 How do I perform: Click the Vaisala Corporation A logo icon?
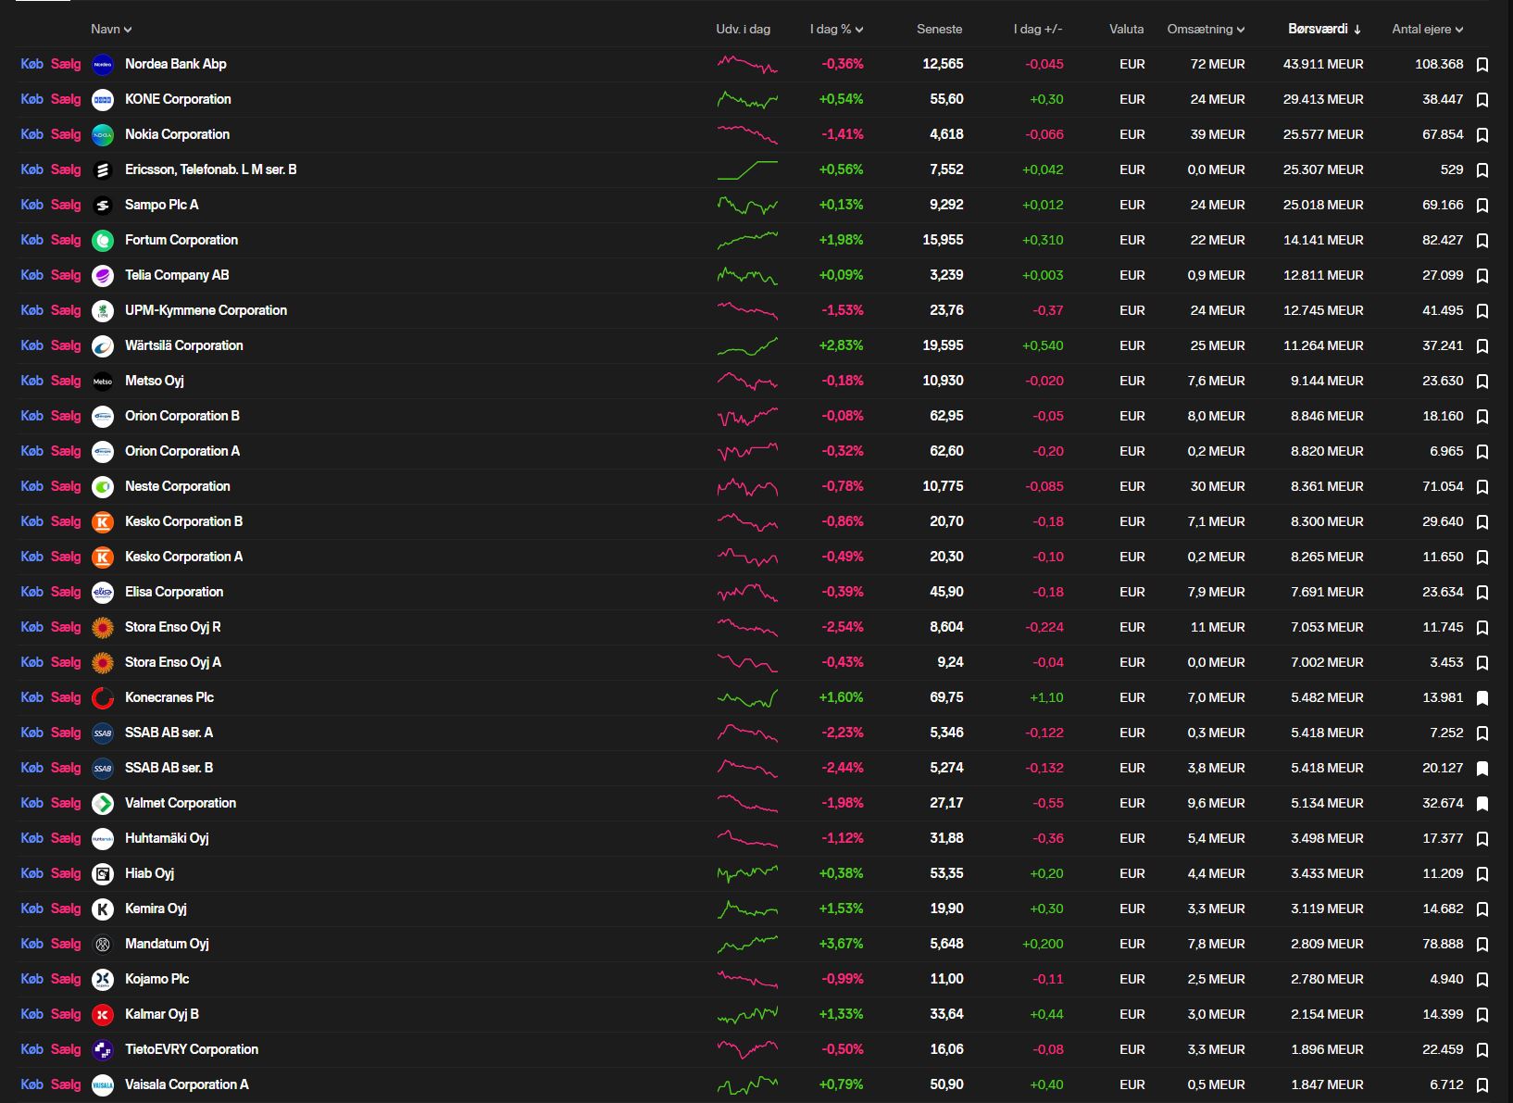point(103,1085)
